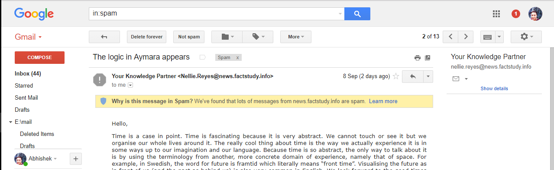Click the print all icon
The image size is (554, 170).
tap(417, 58)
